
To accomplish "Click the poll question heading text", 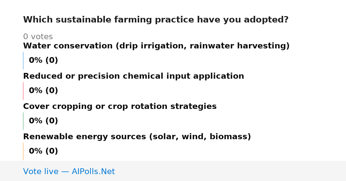I will (156, 20).
